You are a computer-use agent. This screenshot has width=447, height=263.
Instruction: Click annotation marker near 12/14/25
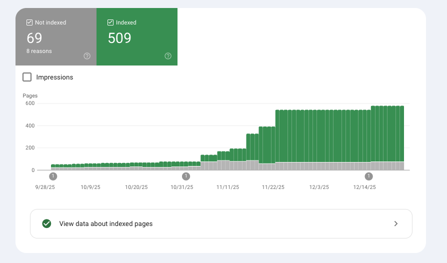pos(368,176)
